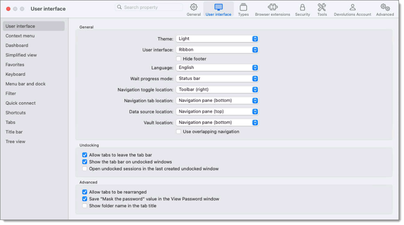Image resolution: width=404 pixels, height=225 pixels.
Task: Uncheck Save "Mask the password" value option
Action: 84,199
